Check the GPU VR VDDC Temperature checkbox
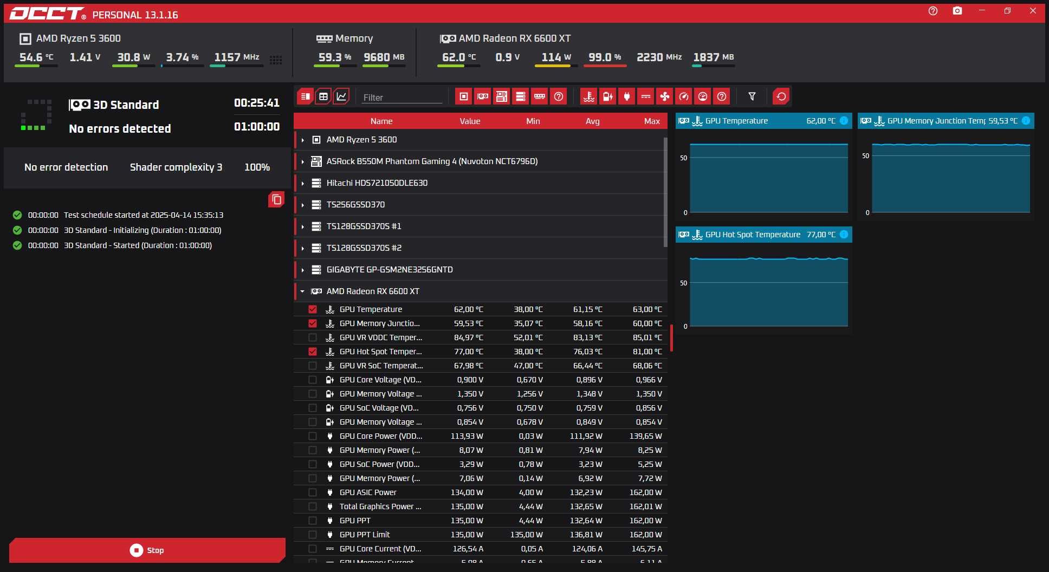Viewport: 1049px width, 572px height. click(313, 337)
